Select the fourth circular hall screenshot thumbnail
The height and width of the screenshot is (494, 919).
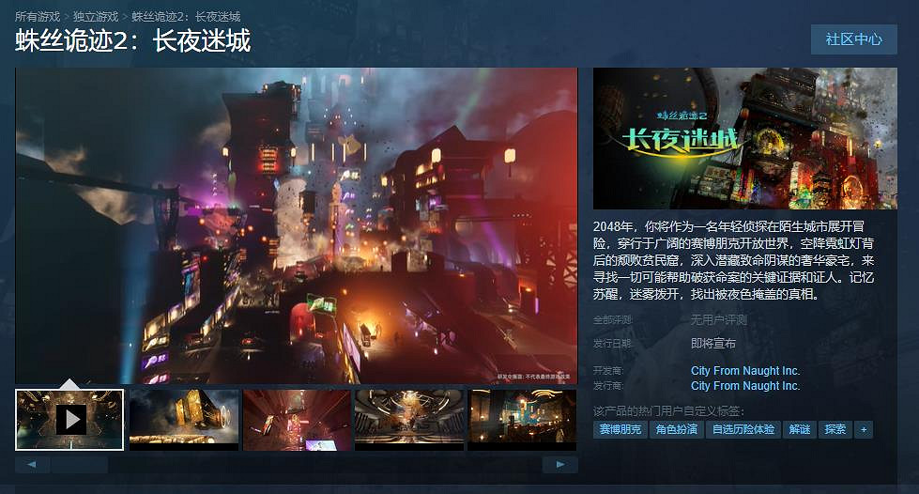click(409, 420)
